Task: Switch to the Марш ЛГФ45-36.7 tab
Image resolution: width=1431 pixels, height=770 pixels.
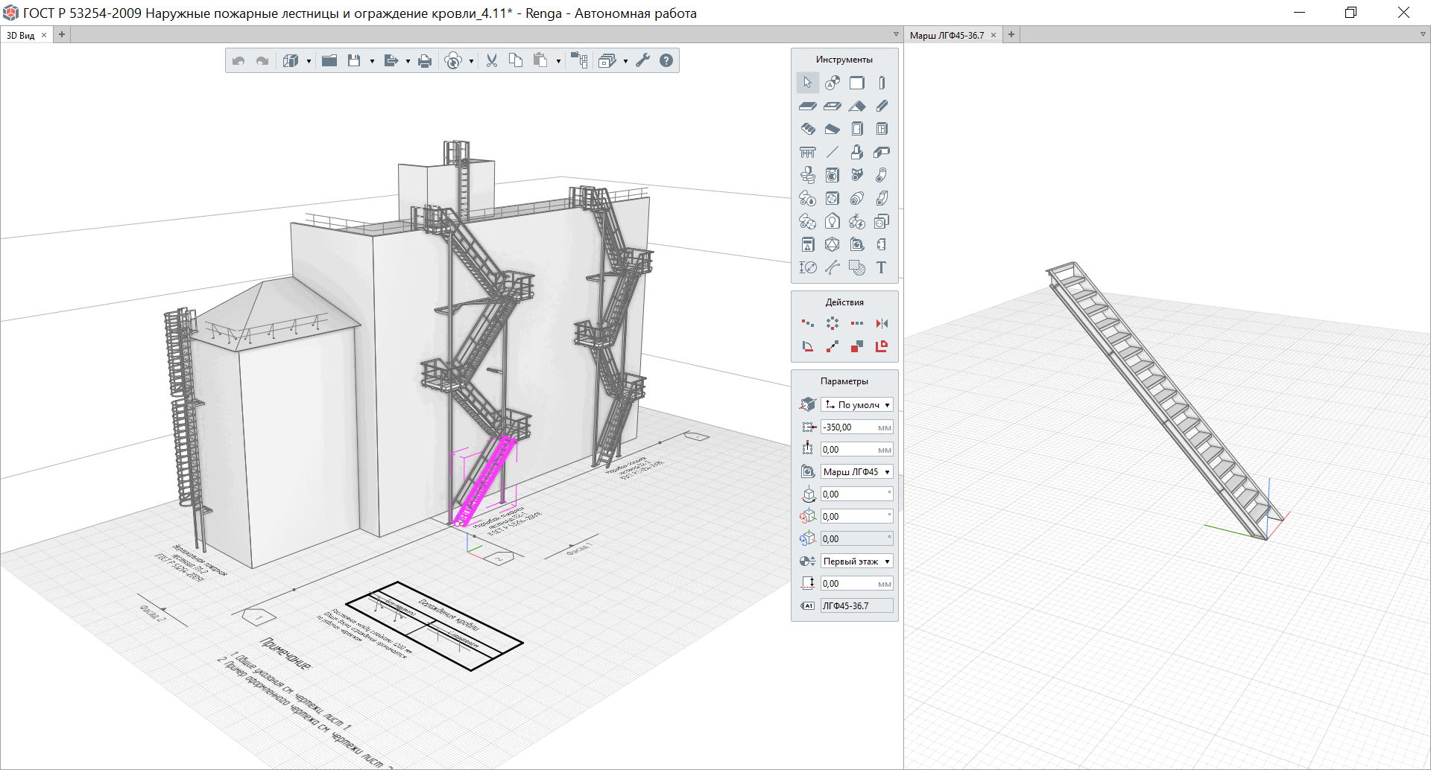Action: (947, 35)
